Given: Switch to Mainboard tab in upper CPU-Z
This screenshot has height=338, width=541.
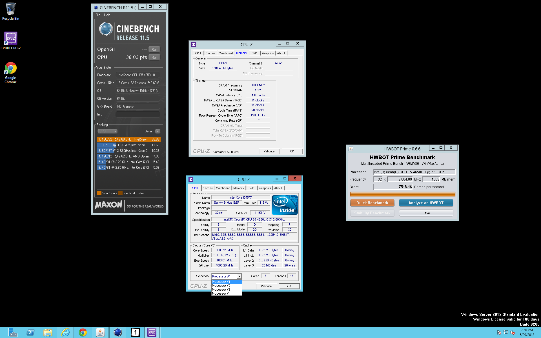Looking at the screenshot, I should click(x=226, y=53).
